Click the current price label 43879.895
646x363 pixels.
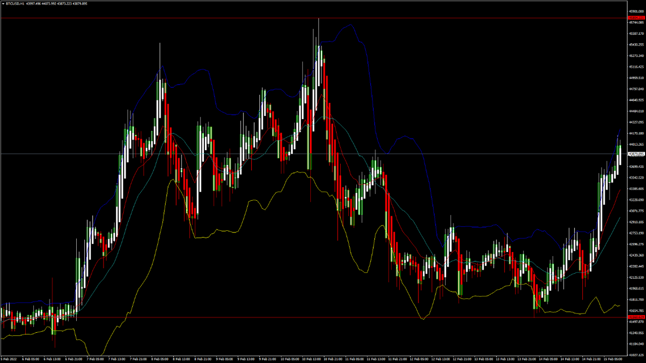[x=636, y=154]
